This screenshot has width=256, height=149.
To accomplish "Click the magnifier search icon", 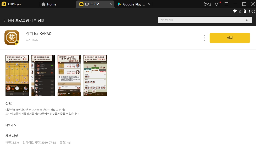I will pyautogui.click(x=247, y=20).
